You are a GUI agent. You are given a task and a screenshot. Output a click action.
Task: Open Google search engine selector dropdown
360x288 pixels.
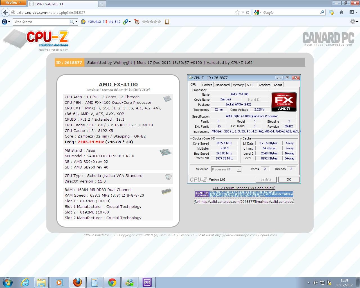[258, 12]
